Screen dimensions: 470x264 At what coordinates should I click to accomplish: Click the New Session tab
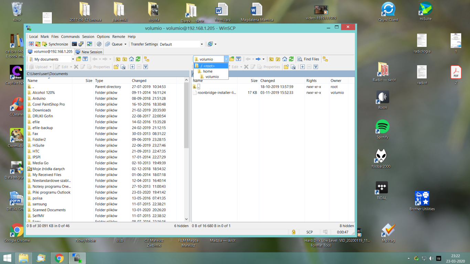tap(89, 52)
